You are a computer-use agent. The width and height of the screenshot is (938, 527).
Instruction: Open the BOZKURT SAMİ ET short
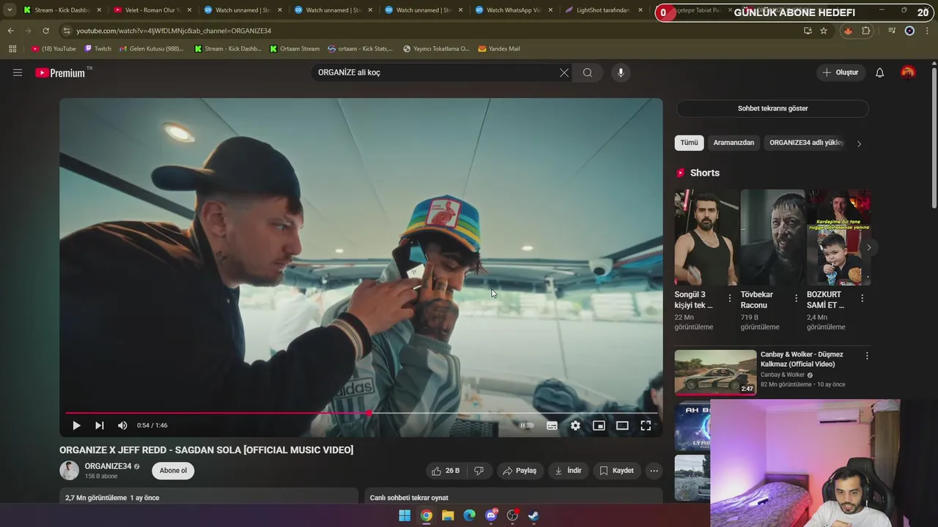click(838, 237)
